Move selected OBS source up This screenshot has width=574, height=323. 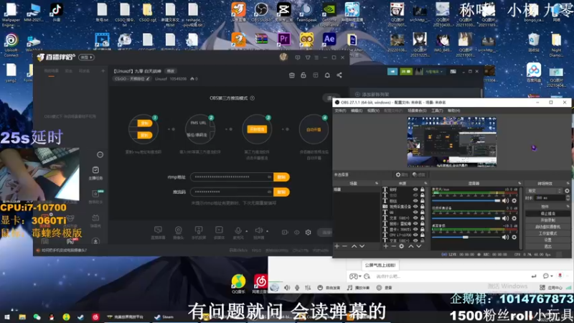point(410,246)
